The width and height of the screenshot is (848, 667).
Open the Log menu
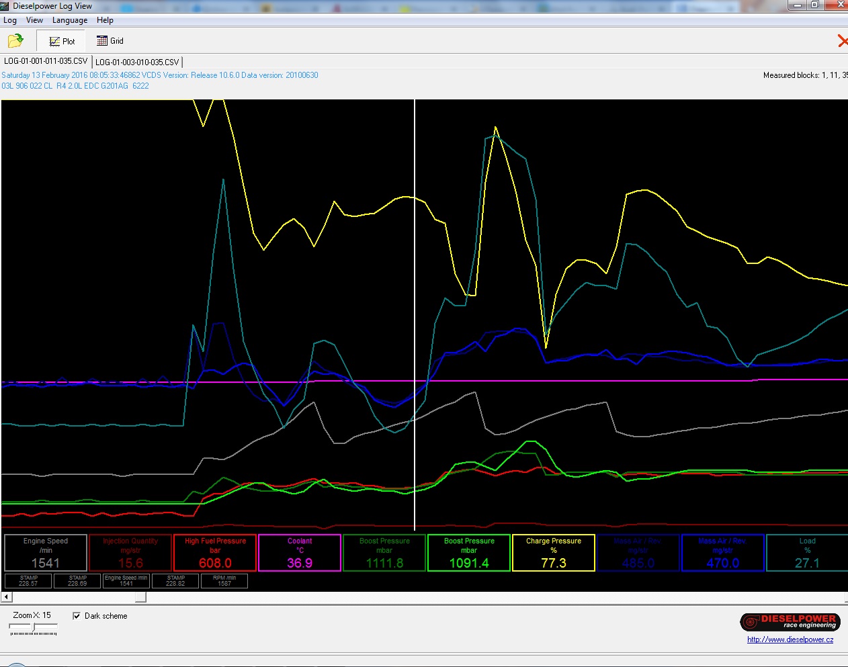10,20
